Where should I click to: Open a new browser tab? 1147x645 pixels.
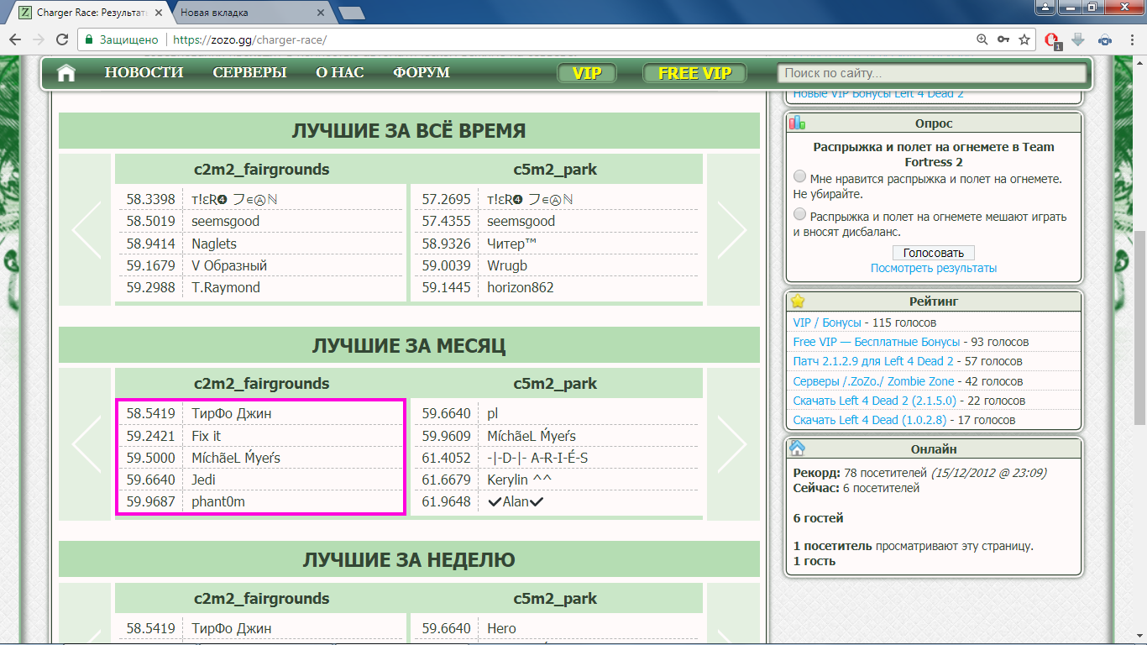click(351, 13)
